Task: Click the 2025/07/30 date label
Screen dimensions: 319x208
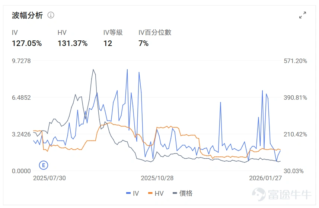Action: [x=50, y=178]
